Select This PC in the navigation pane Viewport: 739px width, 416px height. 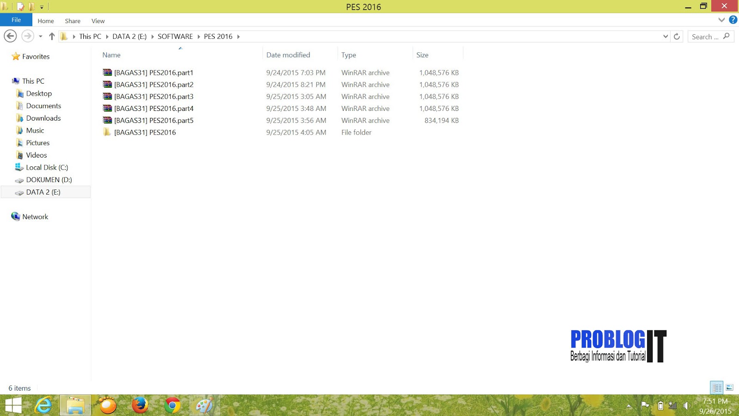pos(33,81)
